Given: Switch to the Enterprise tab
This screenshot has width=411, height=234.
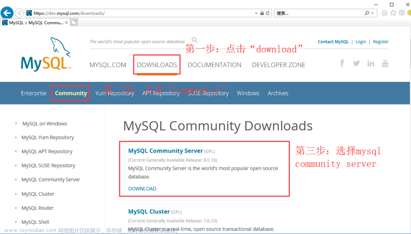Looking at the screenshot, I should click(x=34, y=93).
